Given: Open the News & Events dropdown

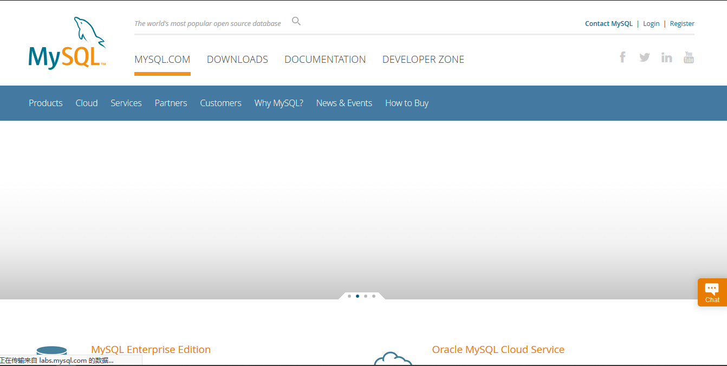Looking at the screenshot, I should click(x=344, y=103).
